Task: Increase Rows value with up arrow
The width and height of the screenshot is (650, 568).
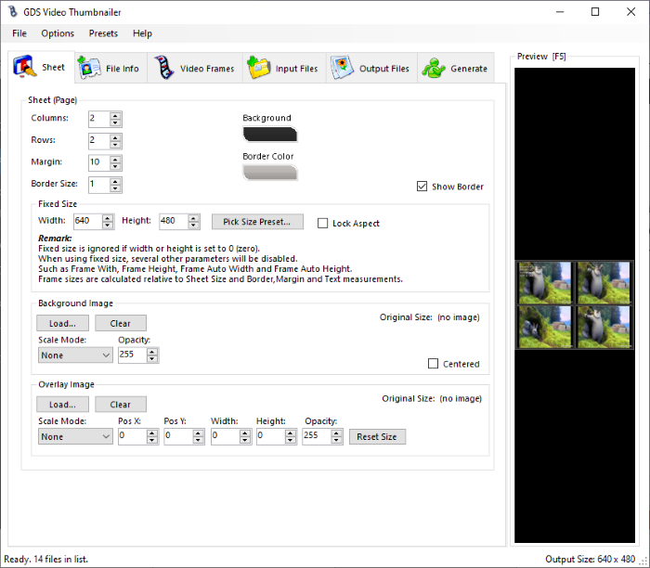Action: pyautogui.click(x=116, y=137)
